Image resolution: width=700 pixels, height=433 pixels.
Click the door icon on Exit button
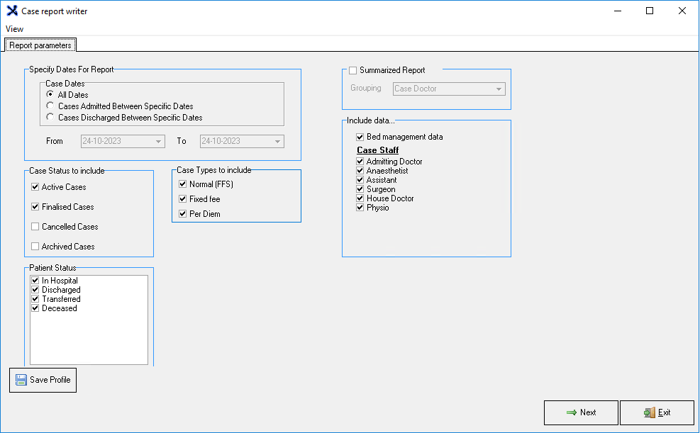click(648, 412)
